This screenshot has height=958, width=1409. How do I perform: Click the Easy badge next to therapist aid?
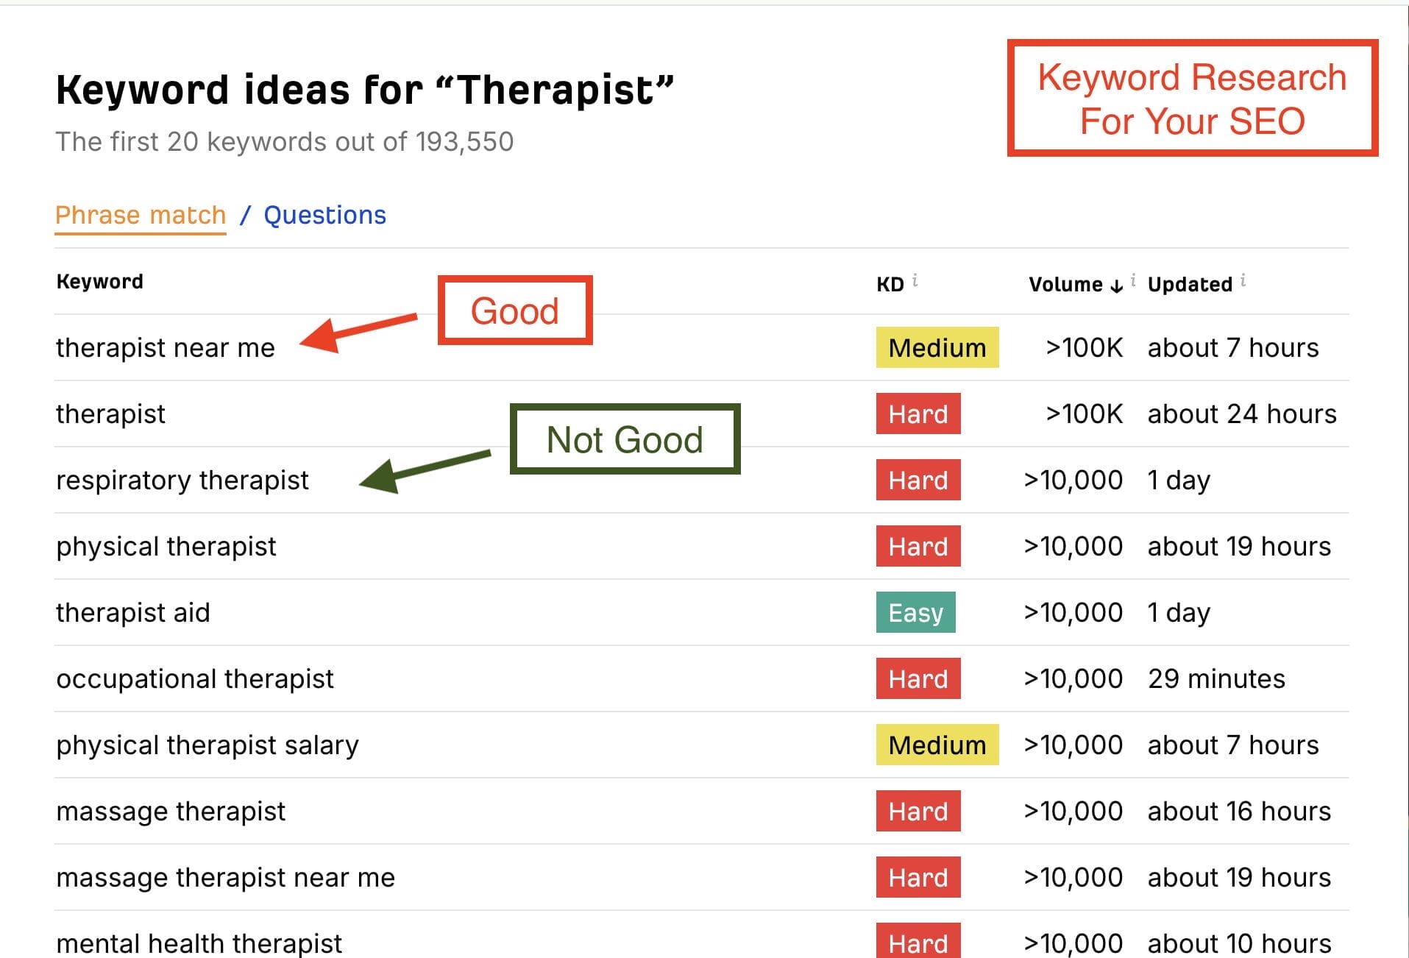pyautogui.click(x=915, y=612)
